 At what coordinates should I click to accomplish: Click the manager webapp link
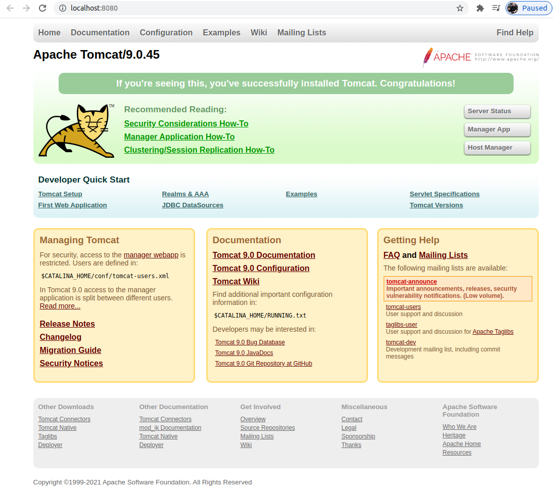pyautogui.click(x=151, y=255)
